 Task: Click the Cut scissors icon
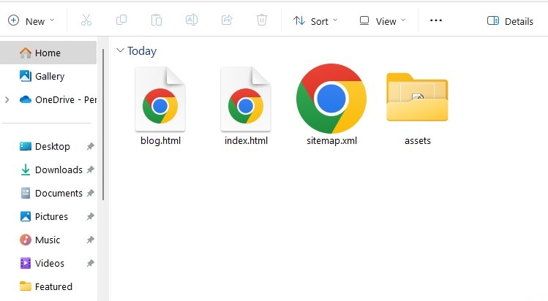point(86,20)
